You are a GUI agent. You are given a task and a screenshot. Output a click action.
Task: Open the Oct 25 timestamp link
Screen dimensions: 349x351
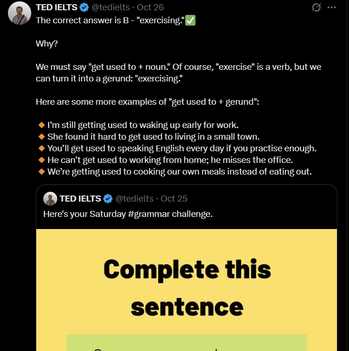click(x=174, y=199)
